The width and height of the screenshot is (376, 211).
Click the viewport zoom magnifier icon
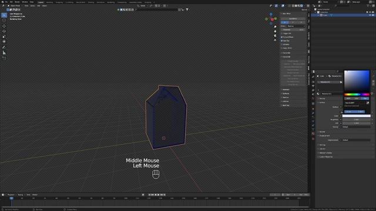pos(275,27)
